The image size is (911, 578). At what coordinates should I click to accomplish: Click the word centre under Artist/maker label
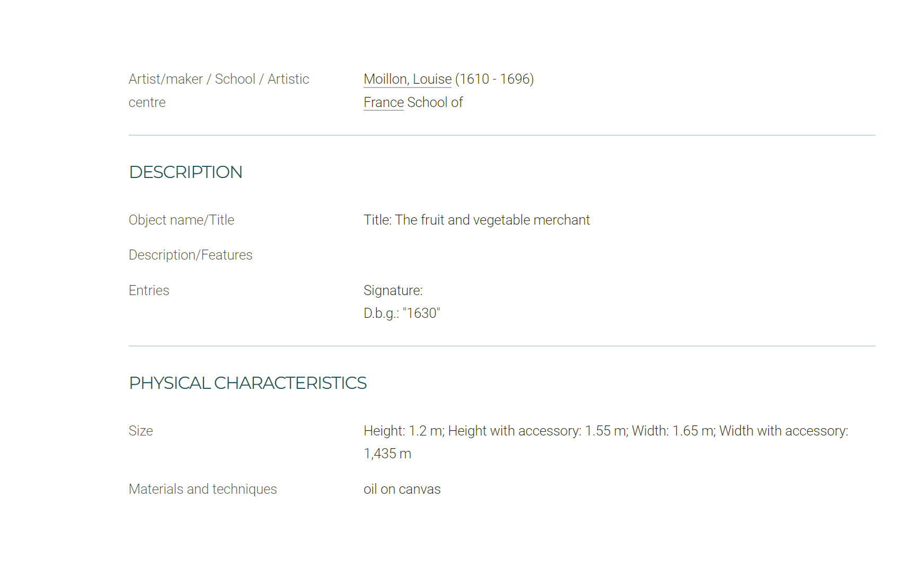point(147,102)
